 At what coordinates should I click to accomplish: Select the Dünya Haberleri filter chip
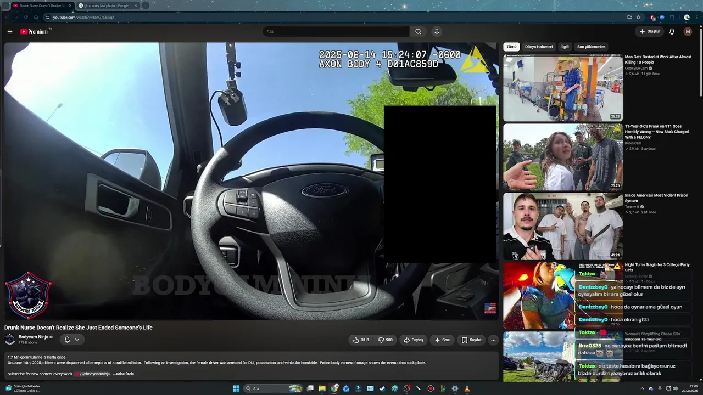point(538,47)
